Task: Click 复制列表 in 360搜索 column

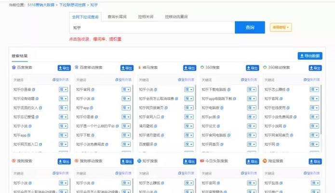Action: (249, 80)
